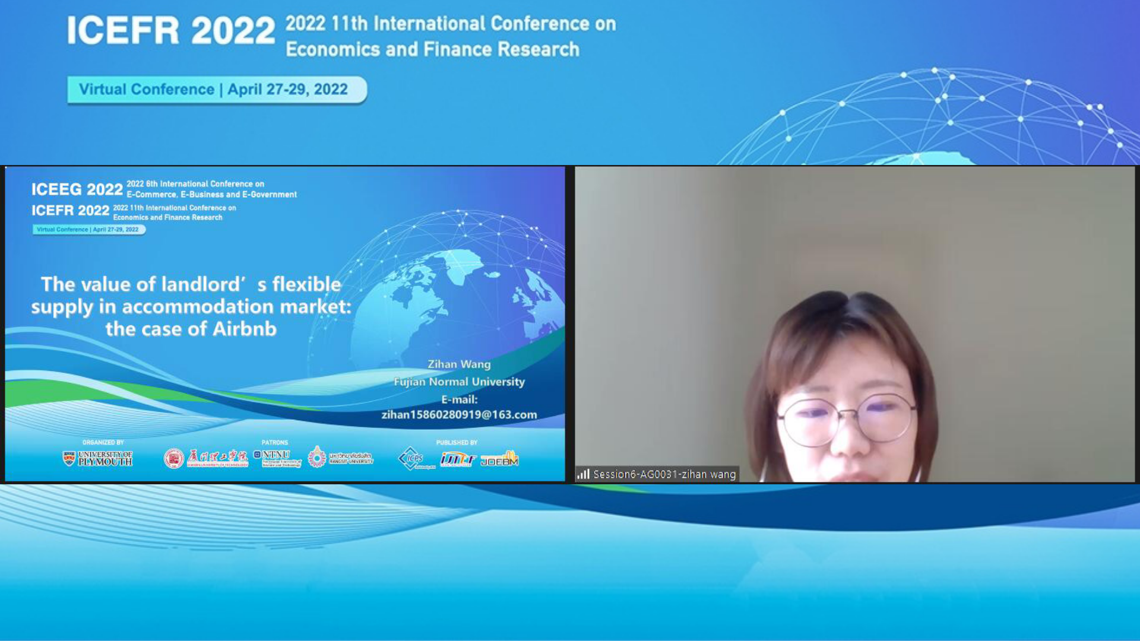Click the slide's small ICEFR 2022 heading
Viewport: 1140px width, 641px height.
[70, 211]
